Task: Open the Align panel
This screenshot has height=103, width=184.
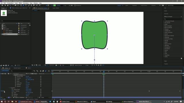Action: [x=166, y=61]
